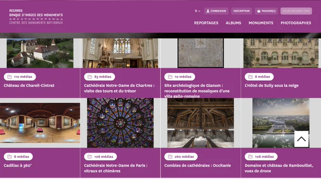The image size is (321, 179).
Task: Open the Albums menu
Action: click(x=233, y=23)
